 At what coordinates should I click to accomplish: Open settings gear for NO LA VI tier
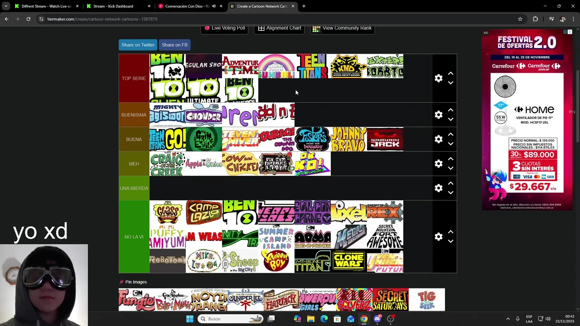tap(438, 237)
